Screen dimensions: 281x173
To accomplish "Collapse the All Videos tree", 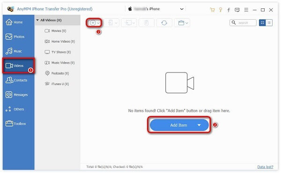I will tap(37, 20).
